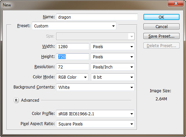
Task: Click the grayed Delete Preset button
Action: 161,45
